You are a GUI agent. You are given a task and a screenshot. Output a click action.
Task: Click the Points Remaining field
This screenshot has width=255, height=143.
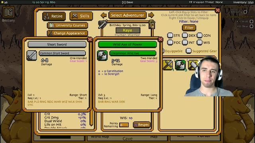click(x=124, y=125)
